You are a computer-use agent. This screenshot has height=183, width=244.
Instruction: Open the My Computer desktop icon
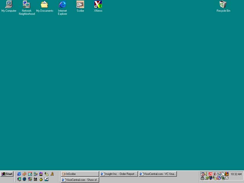(x=9, y=5)
